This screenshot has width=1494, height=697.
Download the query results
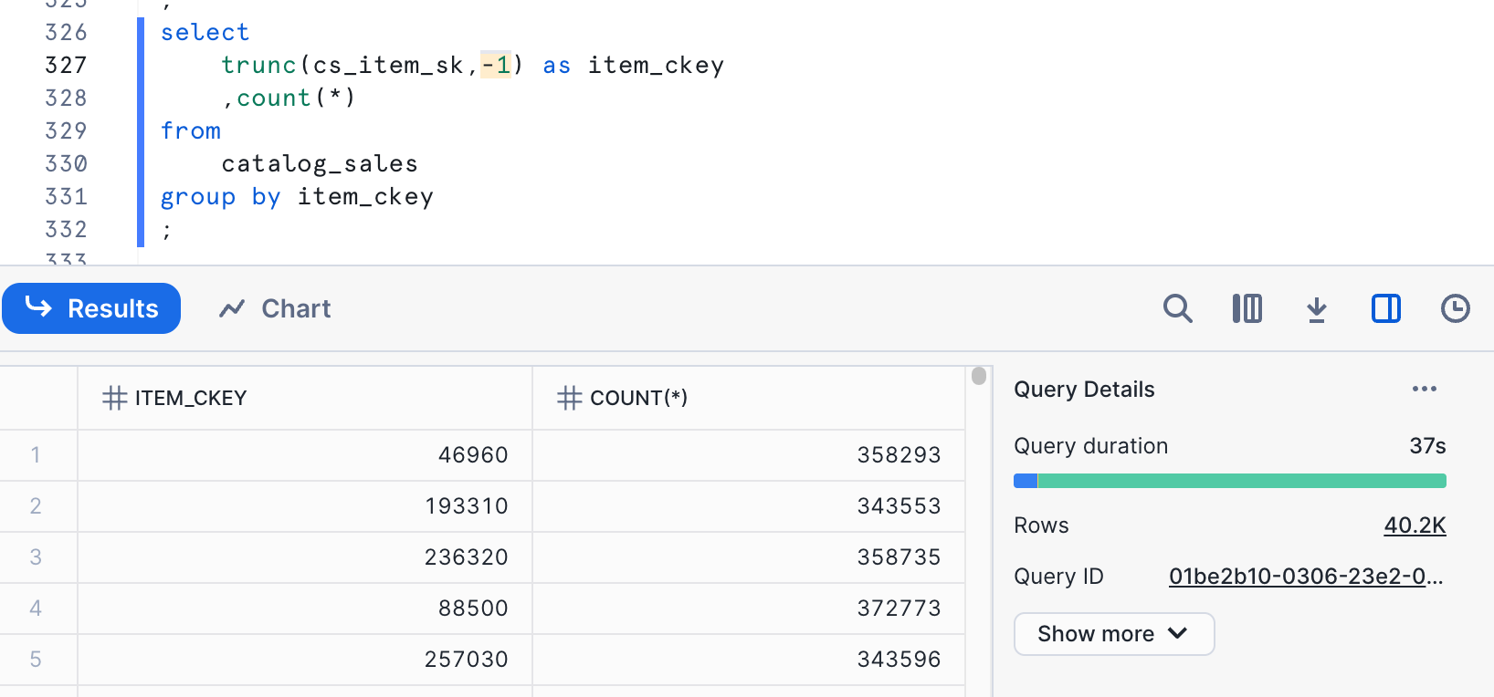1316,309
